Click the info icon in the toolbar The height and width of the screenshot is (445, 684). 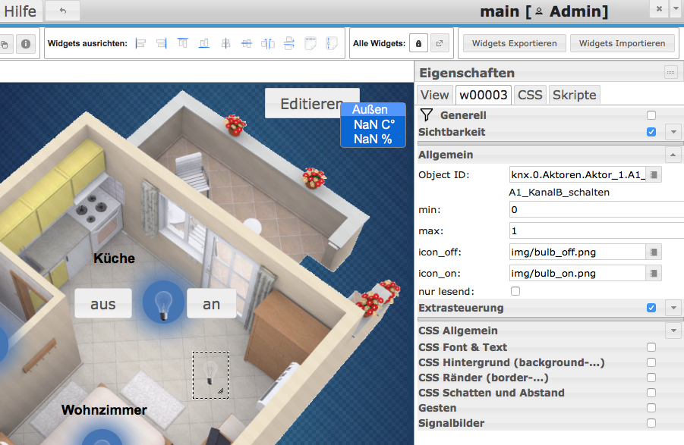pos(25,44)
